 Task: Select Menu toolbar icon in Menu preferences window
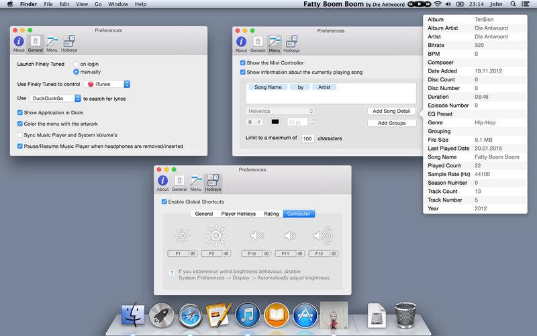275,44
